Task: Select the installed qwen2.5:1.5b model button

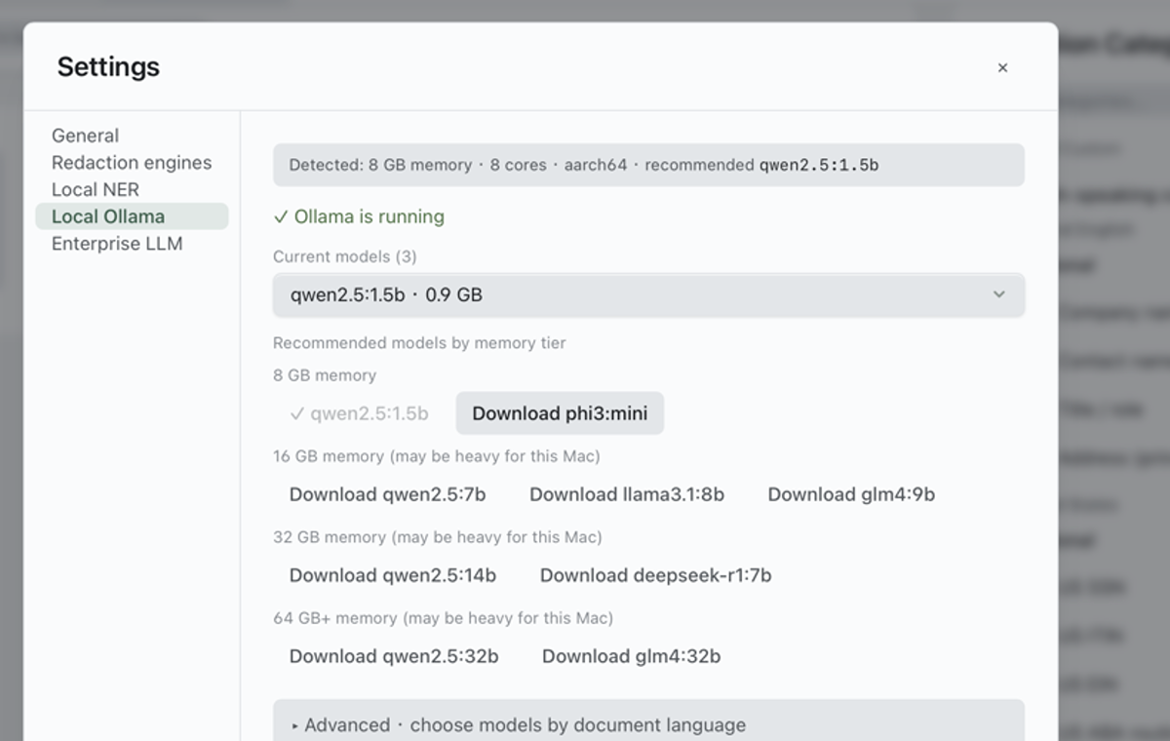Action: tap(359, 413)
